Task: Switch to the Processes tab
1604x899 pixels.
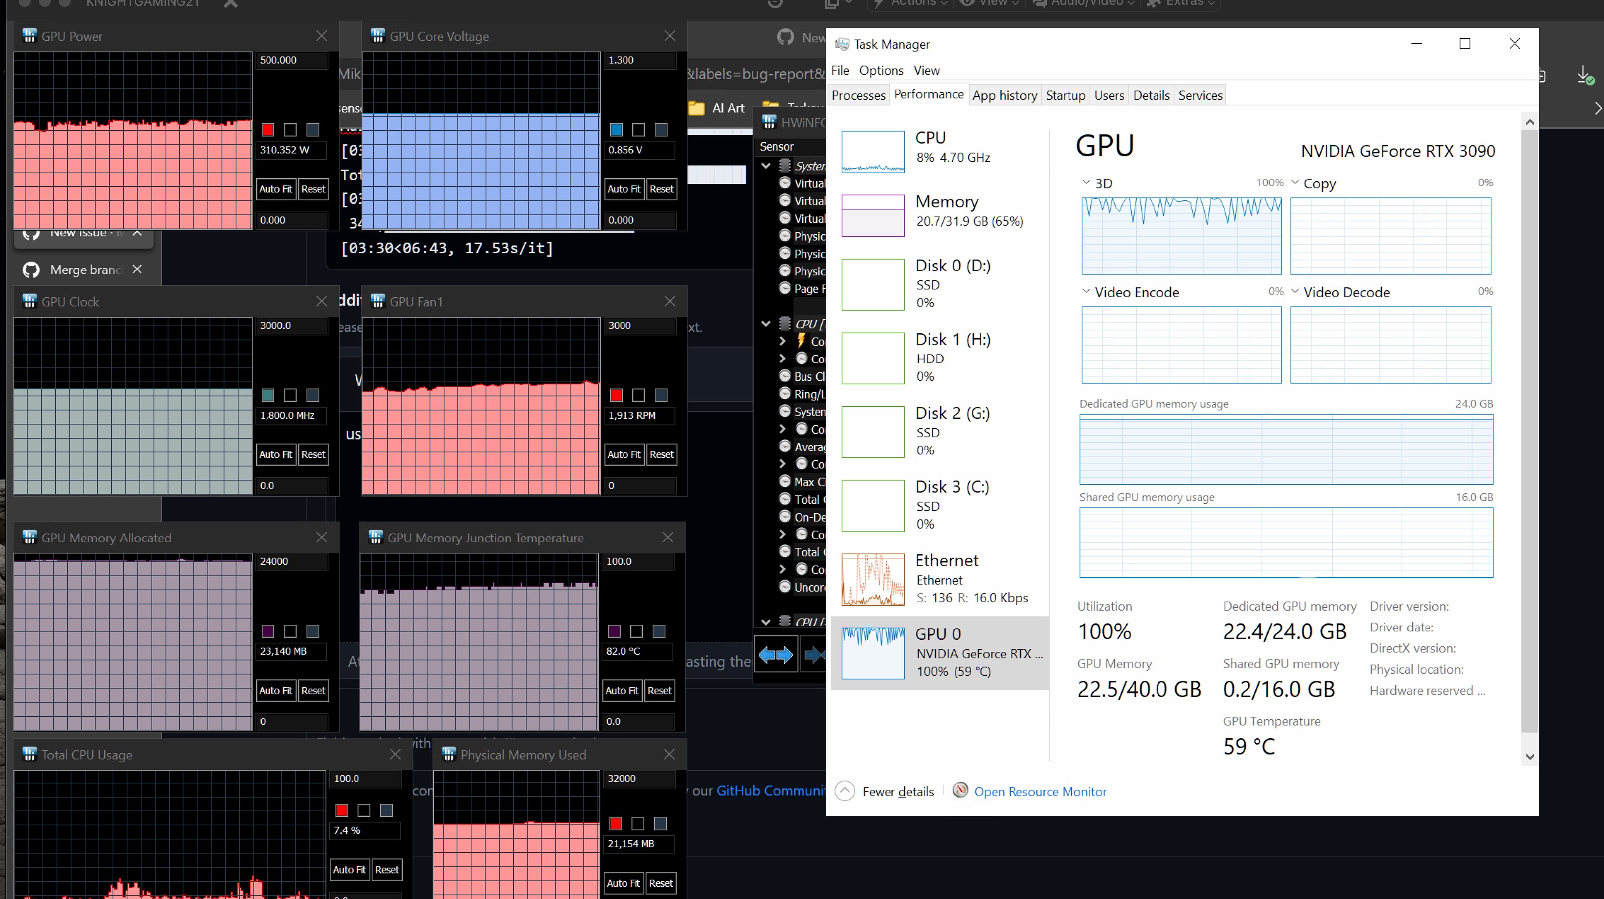Action: click(858, 95)
